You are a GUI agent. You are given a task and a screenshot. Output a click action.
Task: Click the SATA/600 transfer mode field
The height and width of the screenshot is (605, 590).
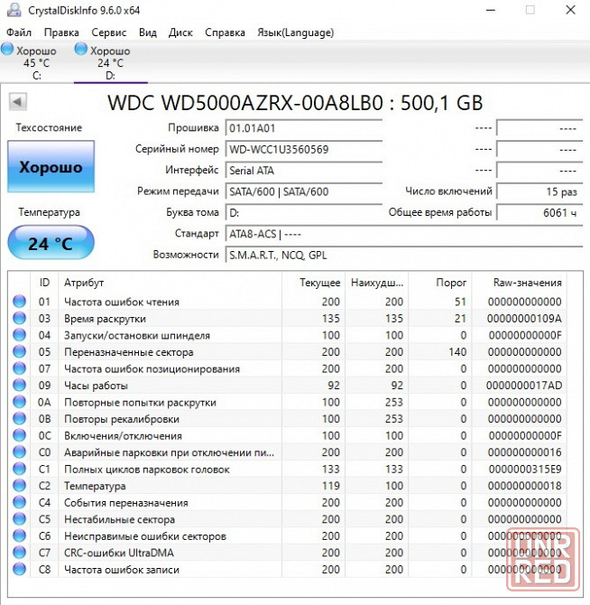304,191
